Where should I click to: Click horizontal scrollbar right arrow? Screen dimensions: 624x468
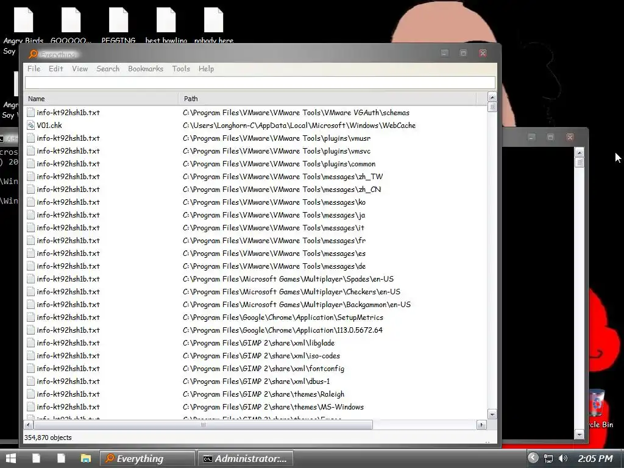pyautogui.click(x=481, y=425)
